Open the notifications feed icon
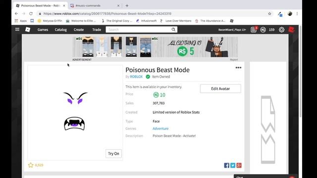The image size is (317, 178). [x=253, y=30]
